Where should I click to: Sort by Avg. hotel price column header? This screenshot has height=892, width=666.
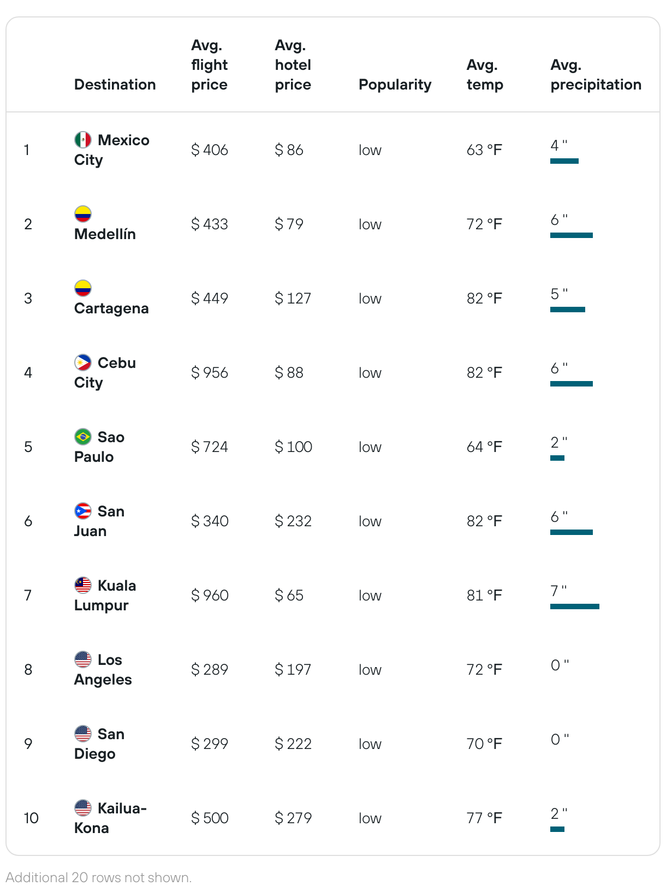[x=293, y=65]
